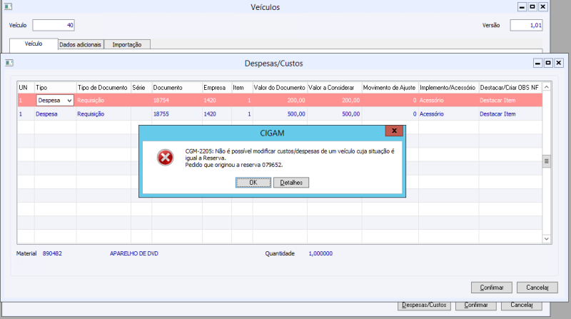
Task: Click the Veículo number input field
Action: [x=54, y=25]
